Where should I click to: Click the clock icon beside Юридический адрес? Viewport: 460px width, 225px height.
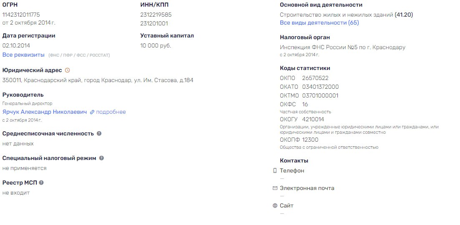(68, 70)
